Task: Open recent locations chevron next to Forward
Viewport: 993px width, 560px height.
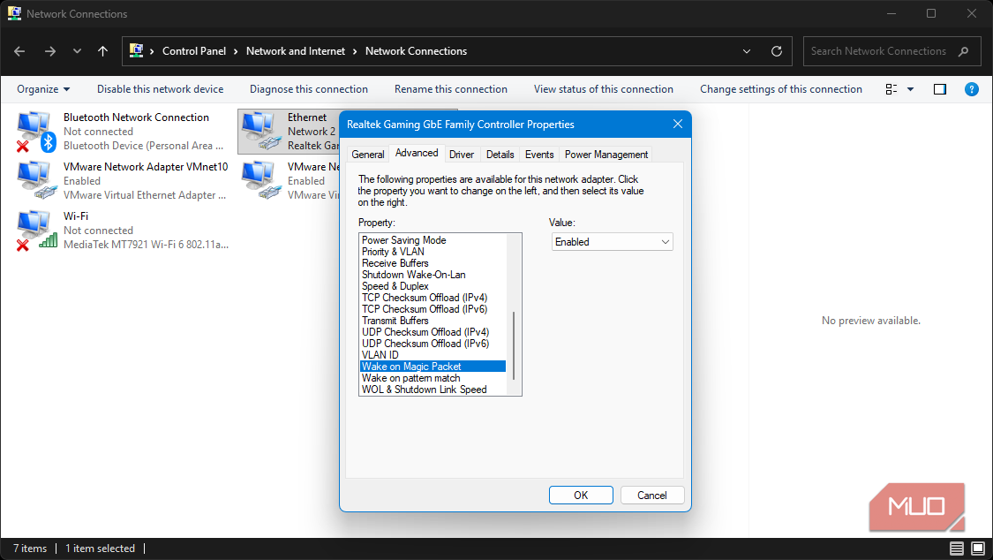Action: point(77,51)
